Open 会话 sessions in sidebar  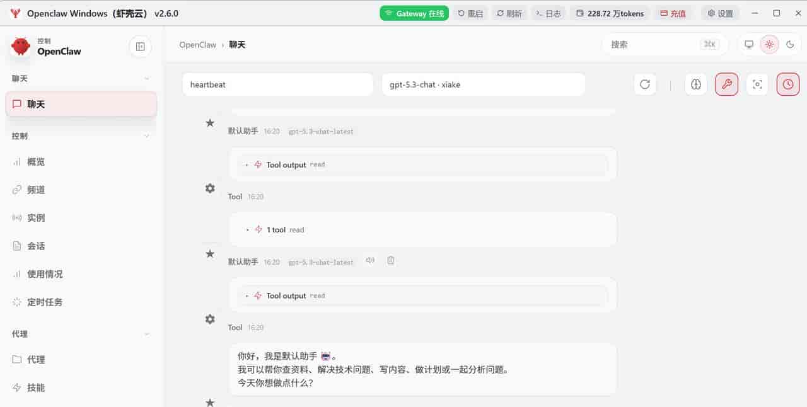tap(81, 246)
